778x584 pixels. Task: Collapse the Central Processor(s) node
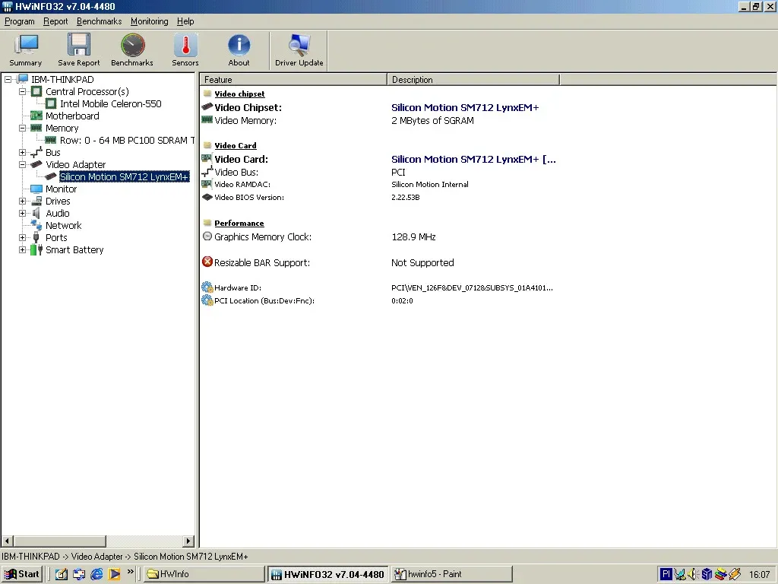[x=22, y=91]
